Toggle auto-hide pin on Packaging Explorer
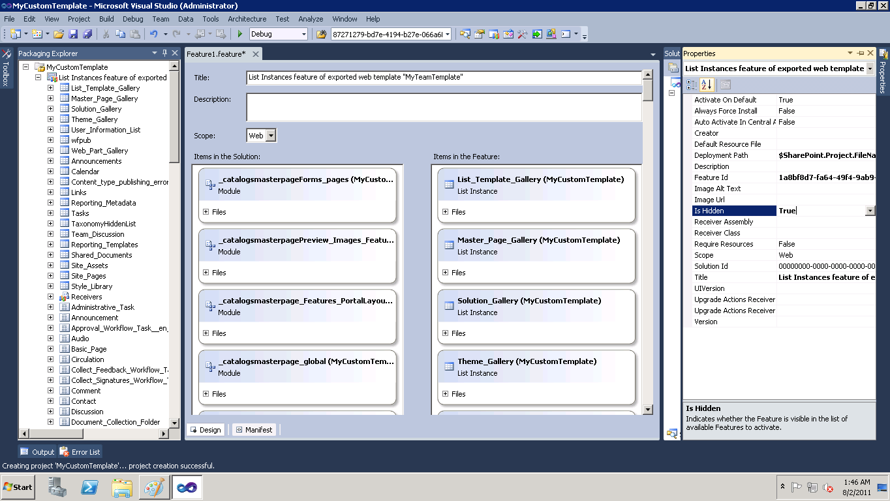Image resolution: width=890 pixels, height=501 pixels. pyautogui.click(x=165, y=53)
